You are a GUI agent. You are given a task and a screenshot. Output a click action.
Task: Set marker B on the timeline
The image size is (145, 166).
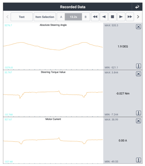coord(86,17)
